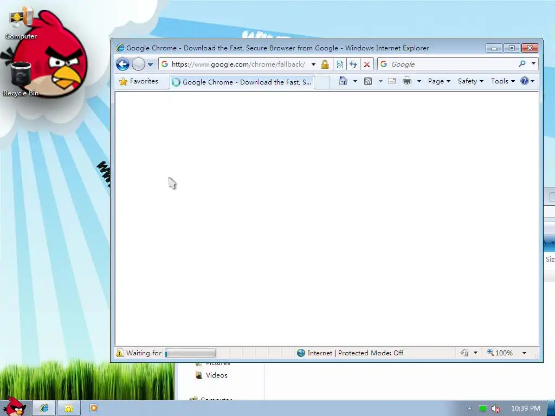Click the green tray status icon
The image size is (555, 416).
click(483, 408)
